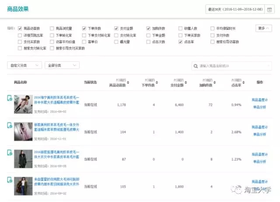Open 商品温度计 for product with 104 visitors
This screenshot has width=280, height=202.
point(259,127)
